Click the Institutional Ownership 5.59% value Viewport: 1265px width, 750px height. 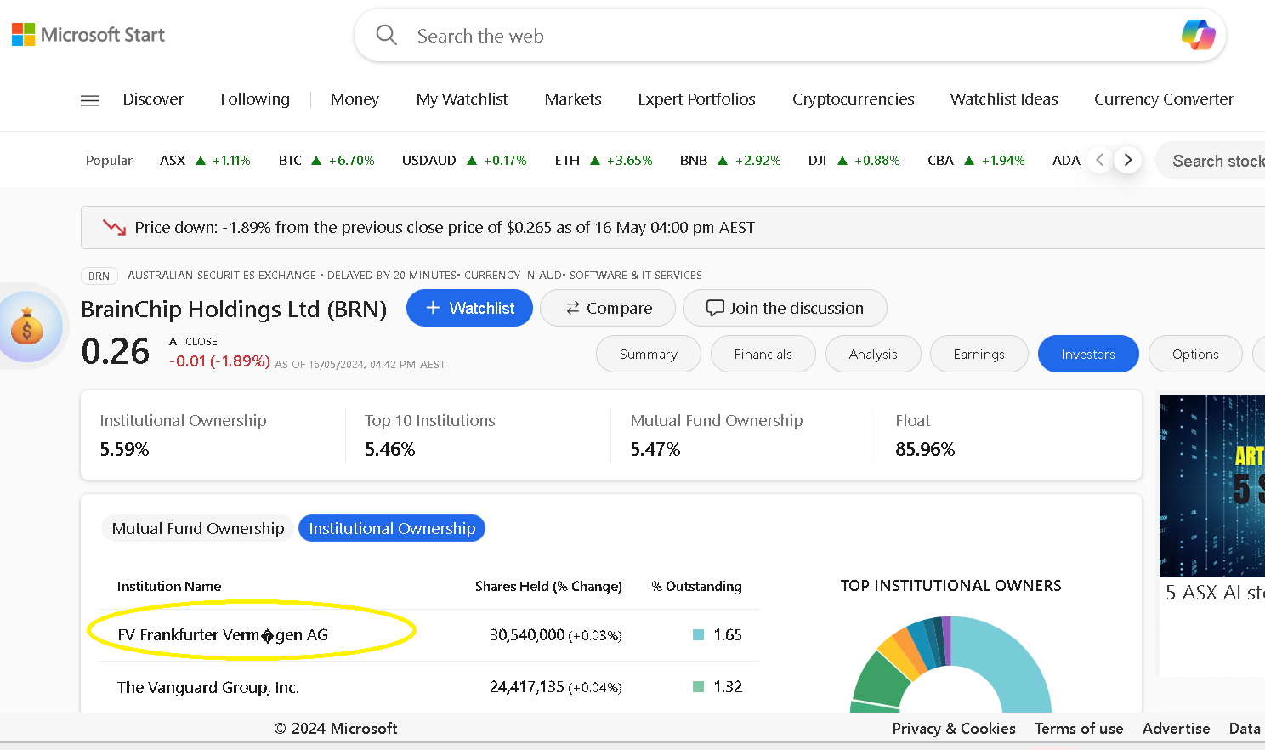124,449
